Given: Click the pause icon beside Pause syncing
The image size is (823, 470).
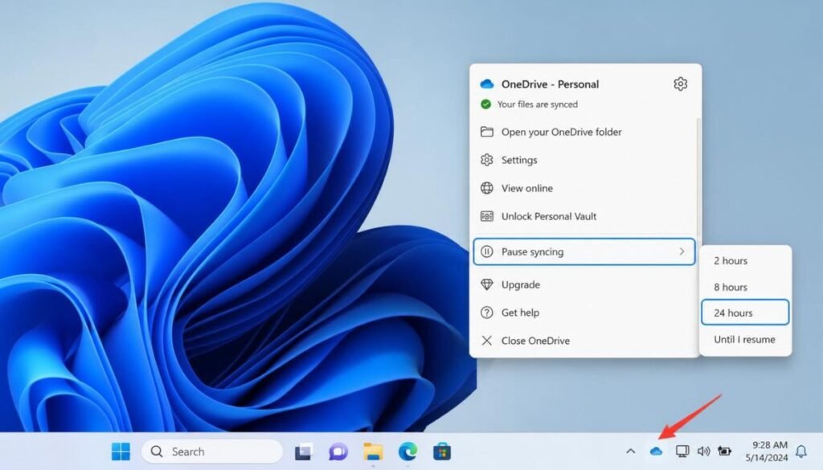Looking at the screenshot, I should click(x=486, y=251).
